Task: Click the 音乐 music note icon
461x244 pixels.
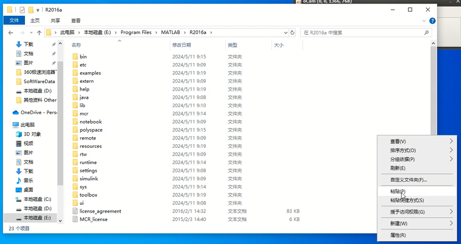Action: (x=19, y=181)
